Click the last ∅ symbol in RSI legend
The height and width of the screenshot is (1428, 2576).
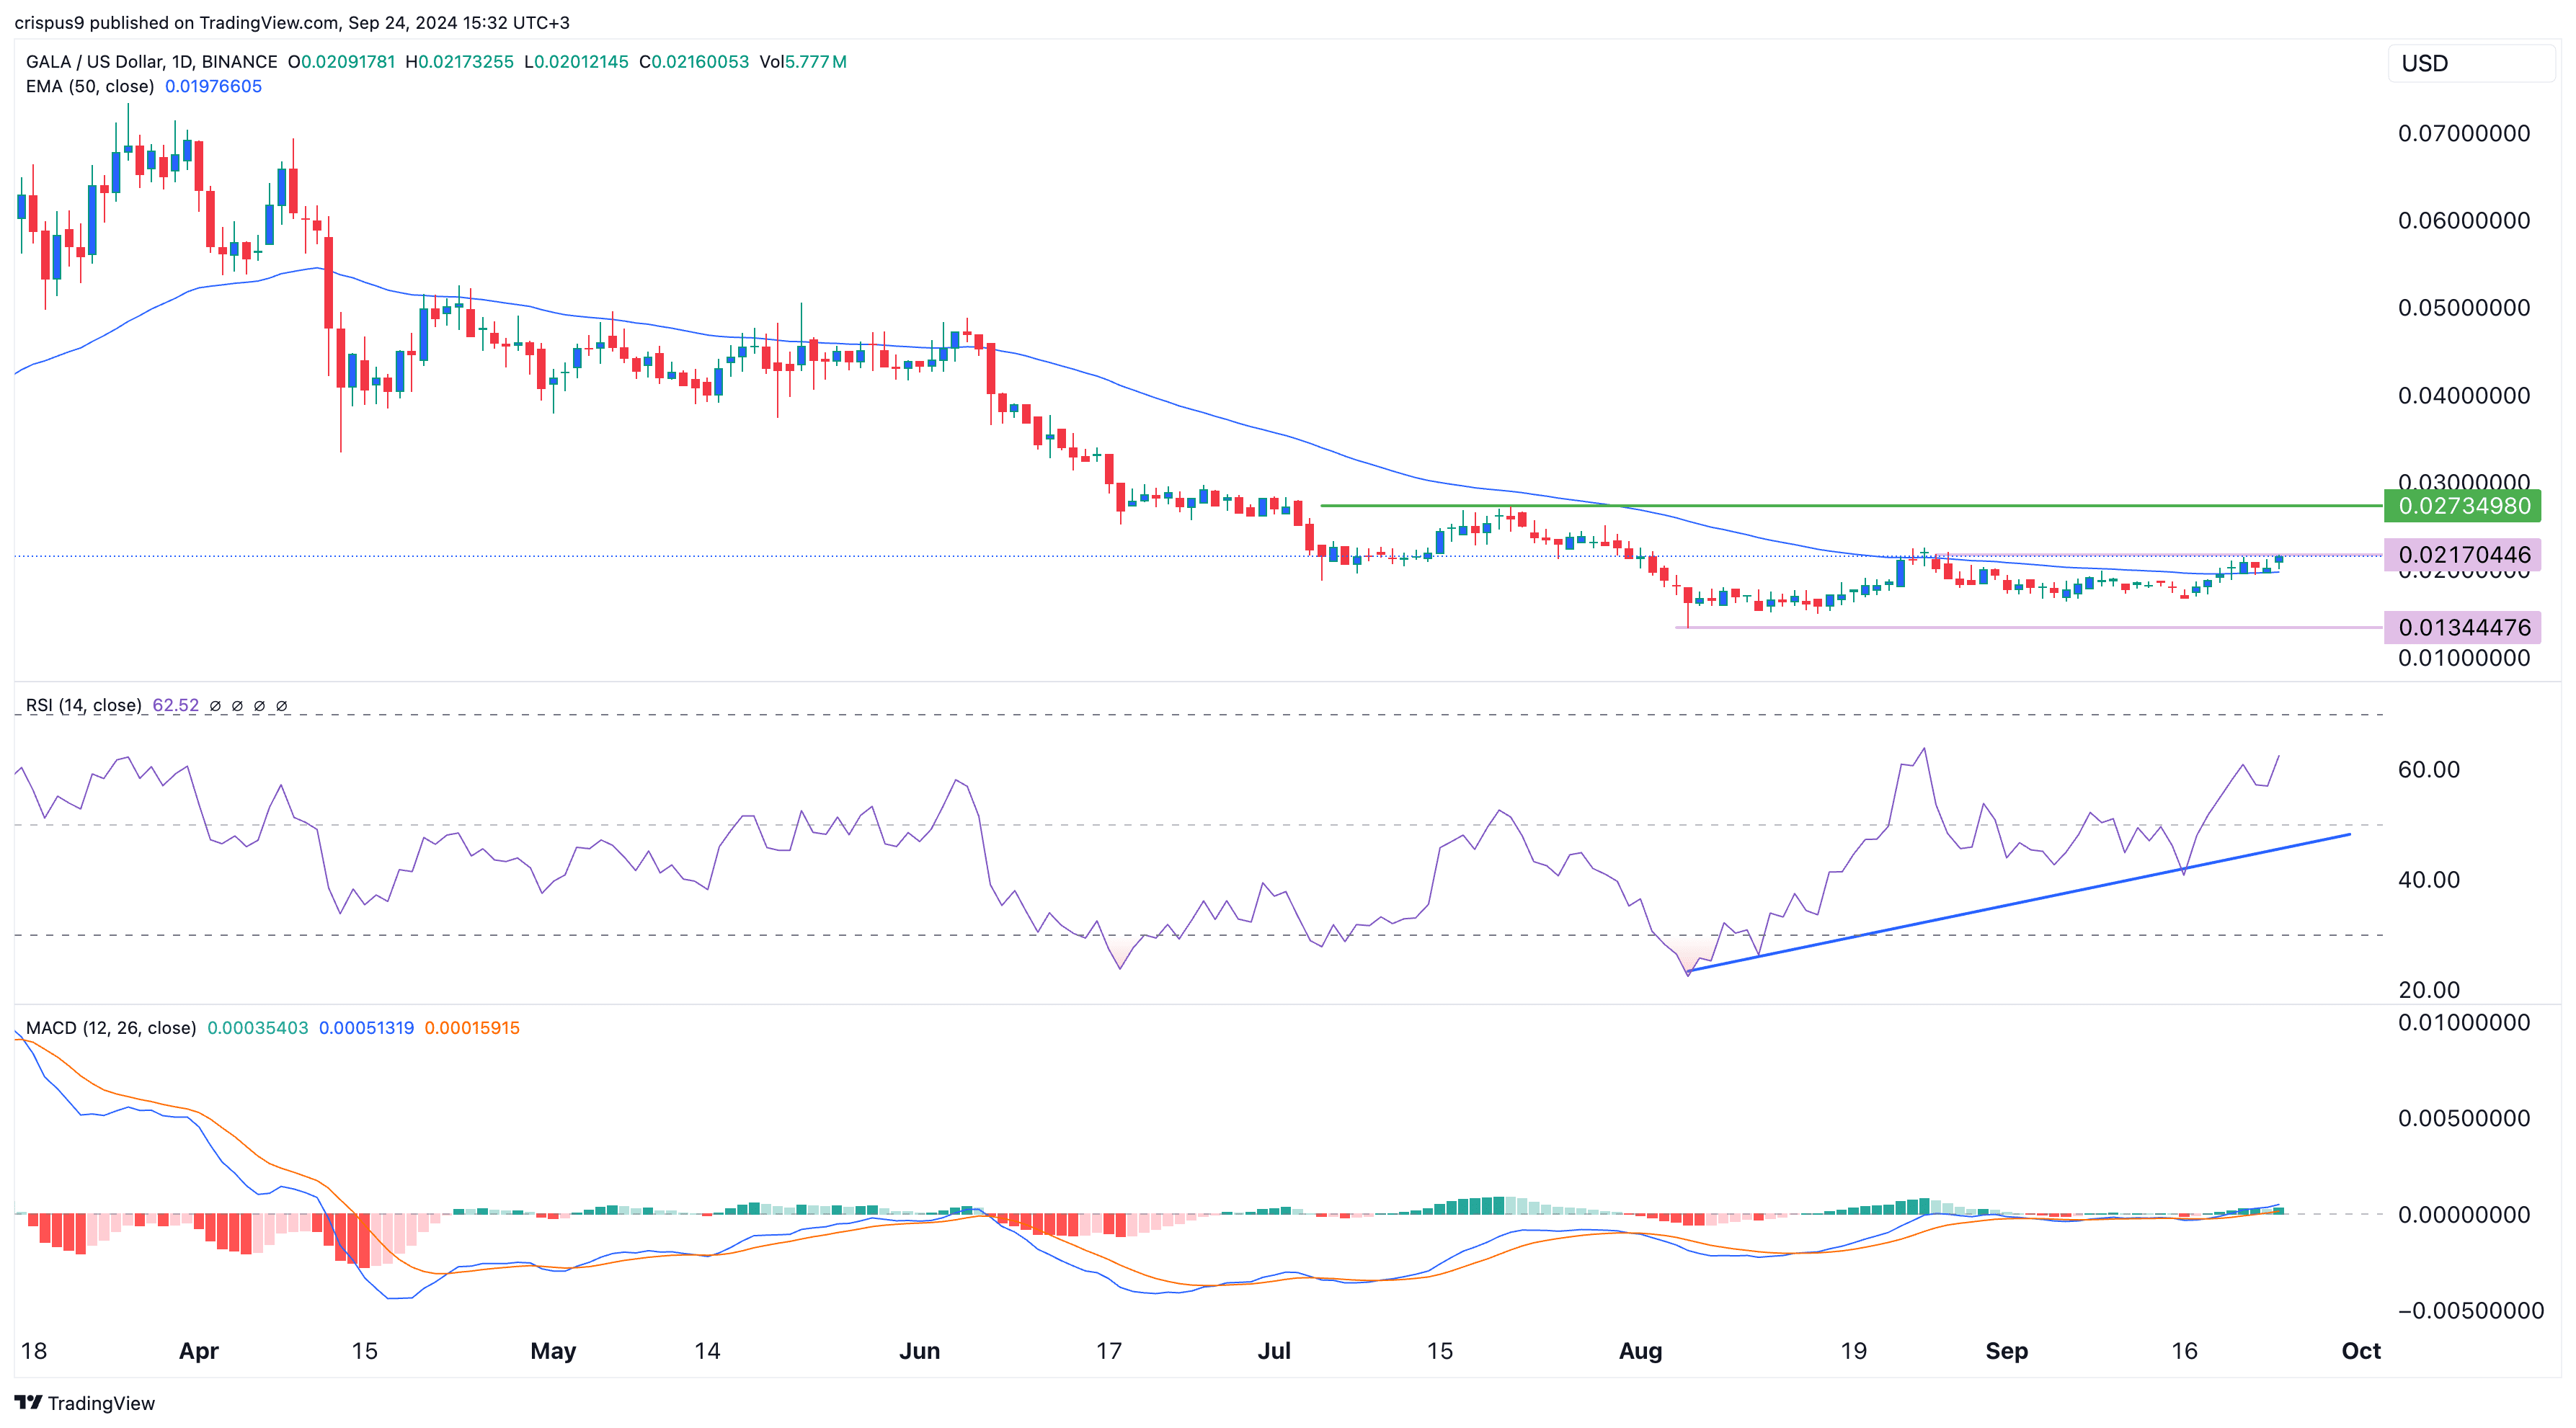tap(282, 705)
